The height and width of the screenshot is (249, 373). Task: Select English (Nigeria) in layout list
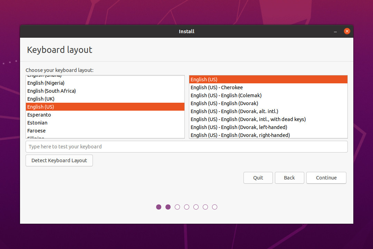105,83
